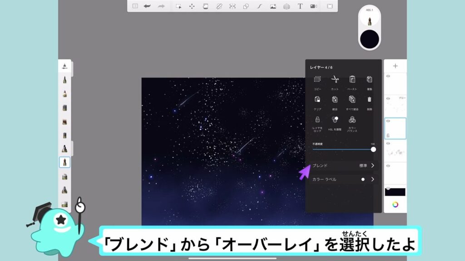Image resolution: width=465 pixels, height=261 pixels.
Task: Open the color wheel at layer panel bottom
Action: 395,204
